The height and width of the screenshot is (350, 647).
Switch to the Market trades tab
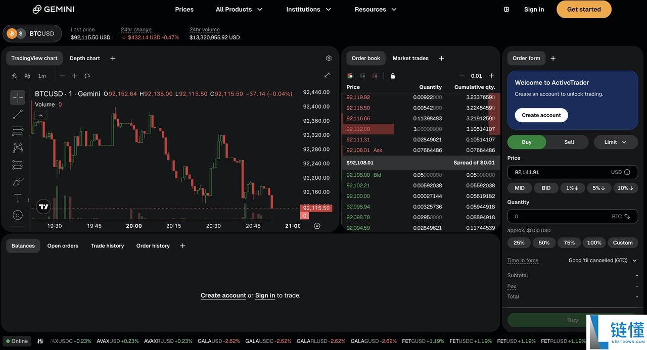coord(410,58)
